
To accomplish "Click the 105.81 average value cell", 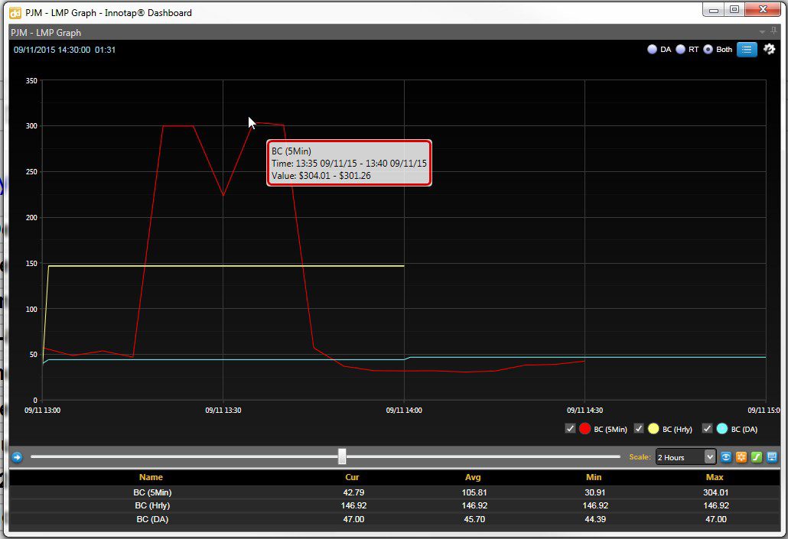I will click(x=474, y=492).
